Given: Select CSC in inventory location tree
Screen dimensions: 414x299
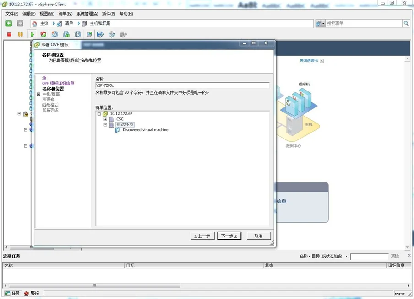Looking at the screenshot, I should (120, 119).
